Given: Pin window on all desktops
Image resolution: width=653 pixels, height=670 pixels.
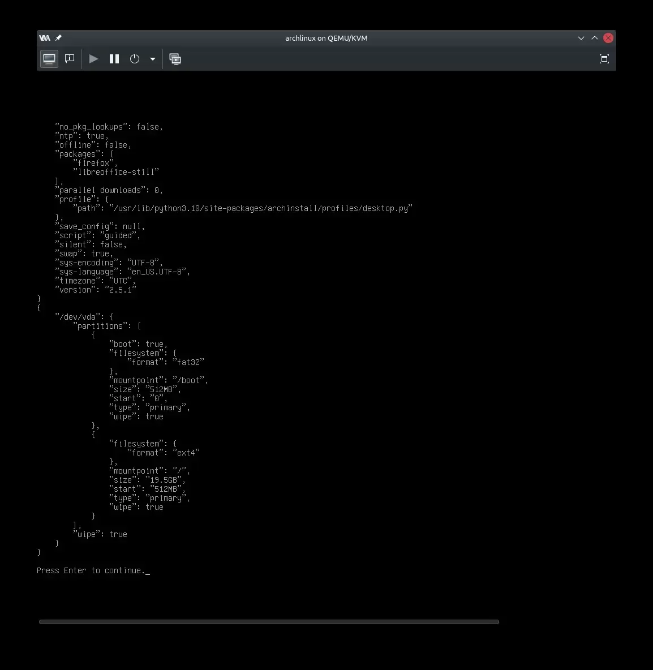Looking at the screenshot, I should click(58, 38).
